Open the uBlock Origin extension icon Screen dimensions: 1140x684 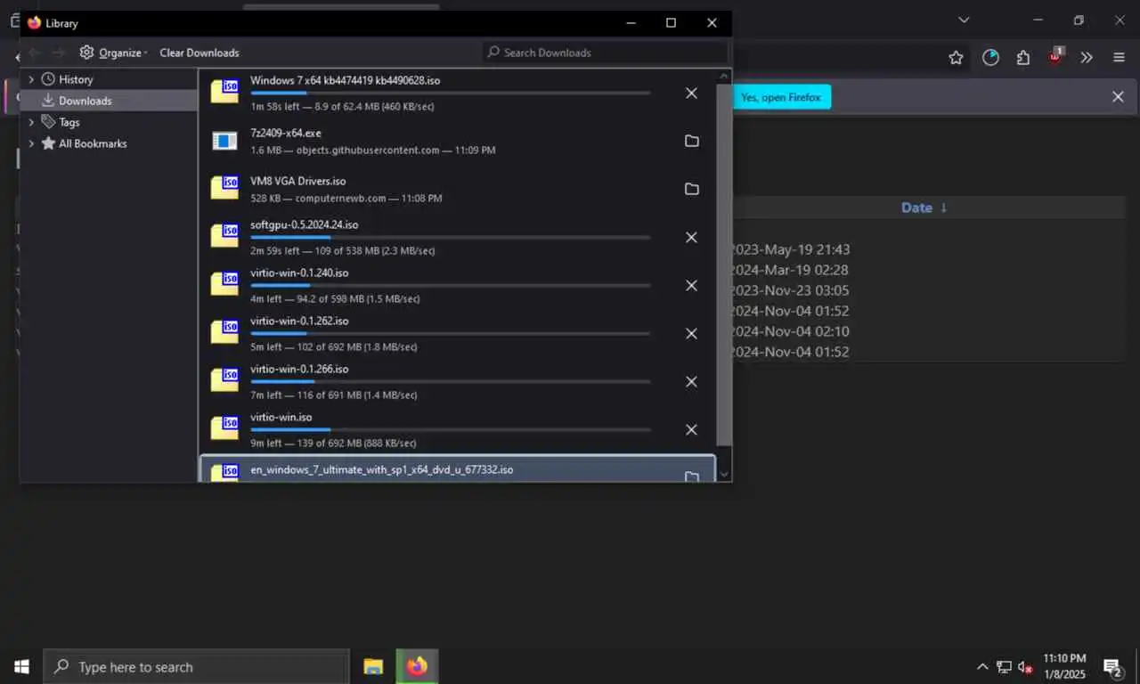[x=1055, y=56]
